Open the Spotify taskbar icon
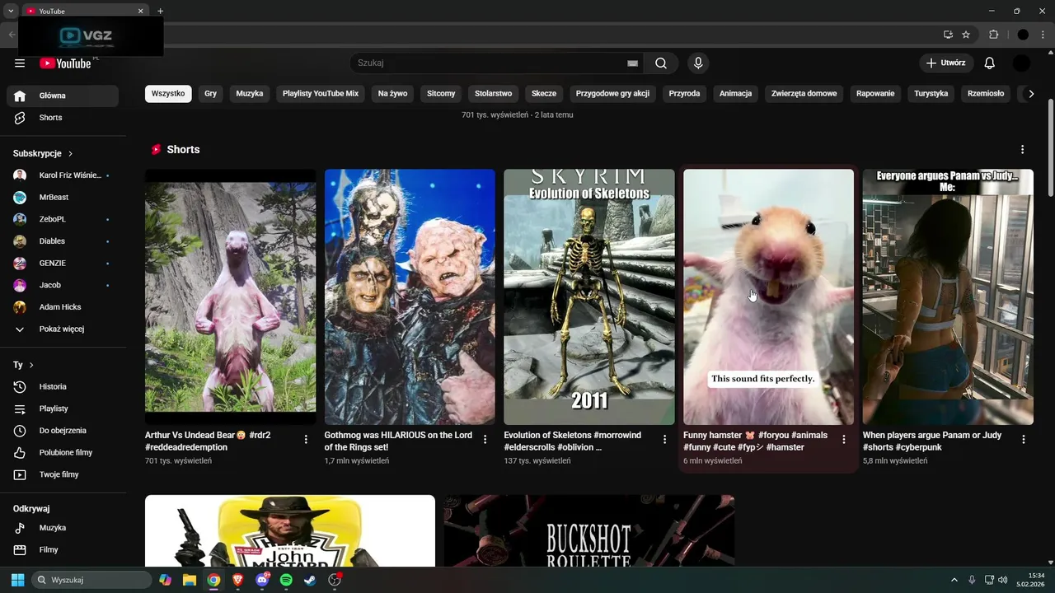The height and width of the screenshot is (593, 1055). pos(286,580)
